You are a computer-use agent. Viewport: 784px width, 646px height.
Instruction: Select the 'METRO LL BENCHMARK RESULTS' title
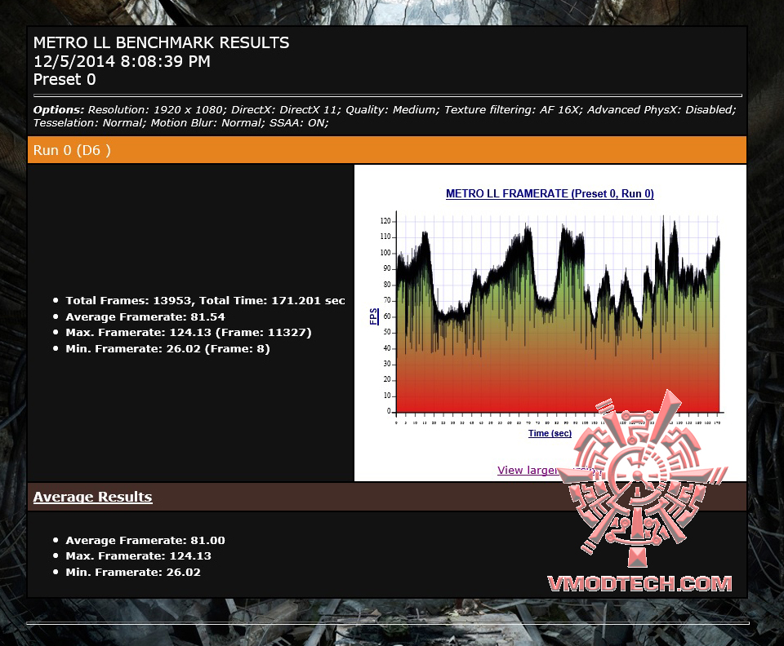pyautogui.click(x=161, y=43)
